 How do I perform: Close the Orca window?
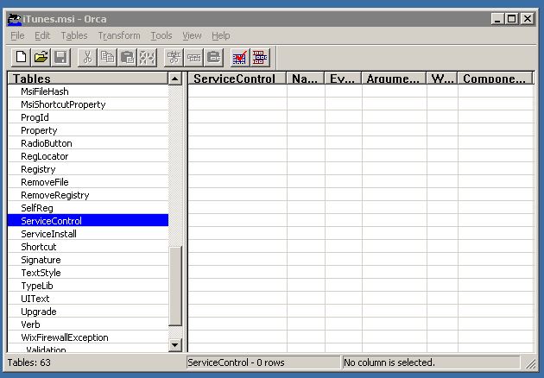pos(528,19)
